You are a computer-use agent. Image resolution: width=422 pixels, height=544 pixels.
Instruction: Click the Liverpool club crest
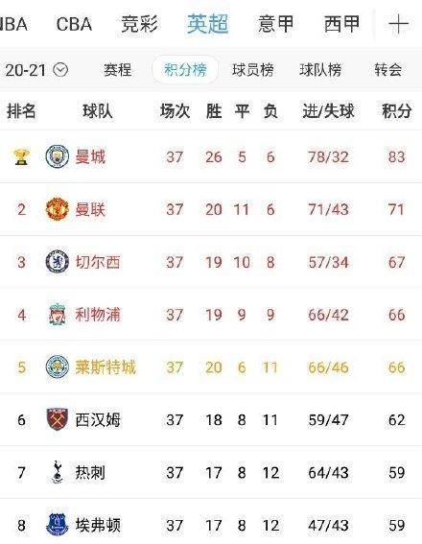(x=58, y=315)
